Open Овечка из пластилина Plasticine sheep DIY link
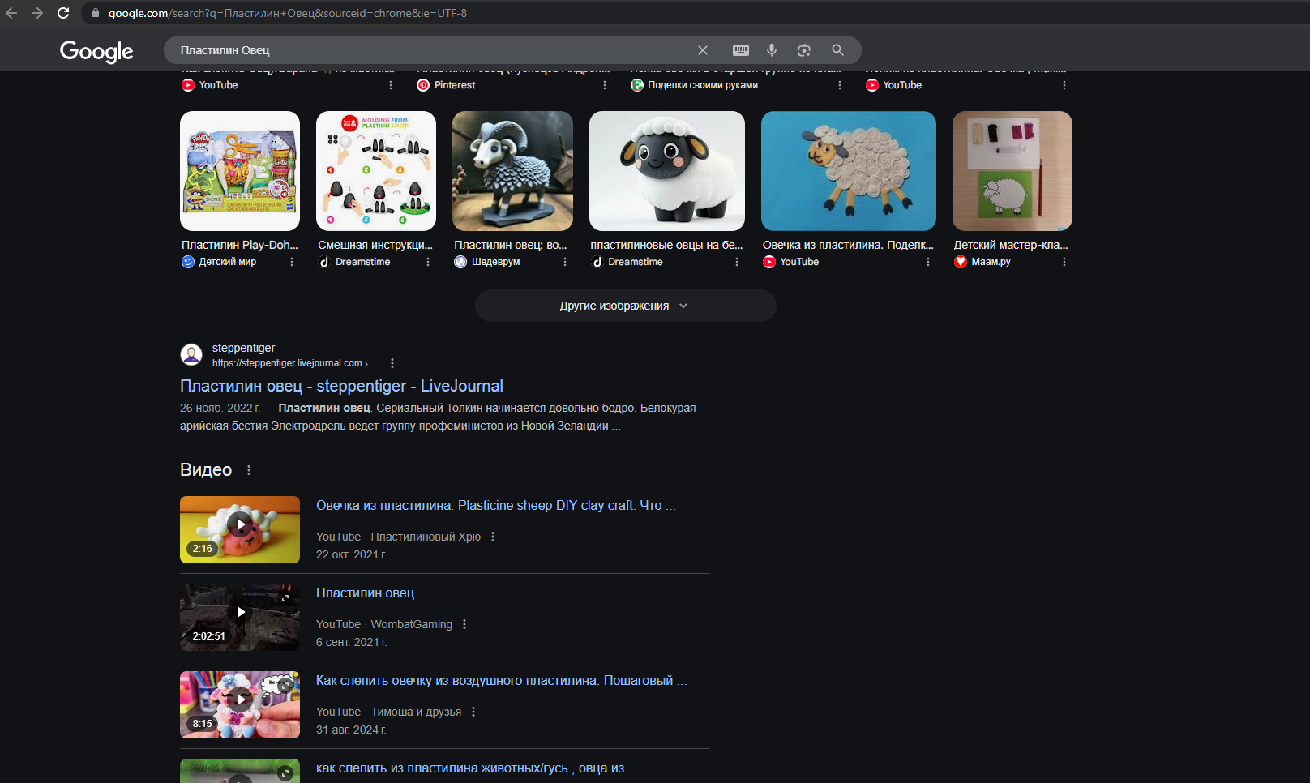 [x=496, y=505]
